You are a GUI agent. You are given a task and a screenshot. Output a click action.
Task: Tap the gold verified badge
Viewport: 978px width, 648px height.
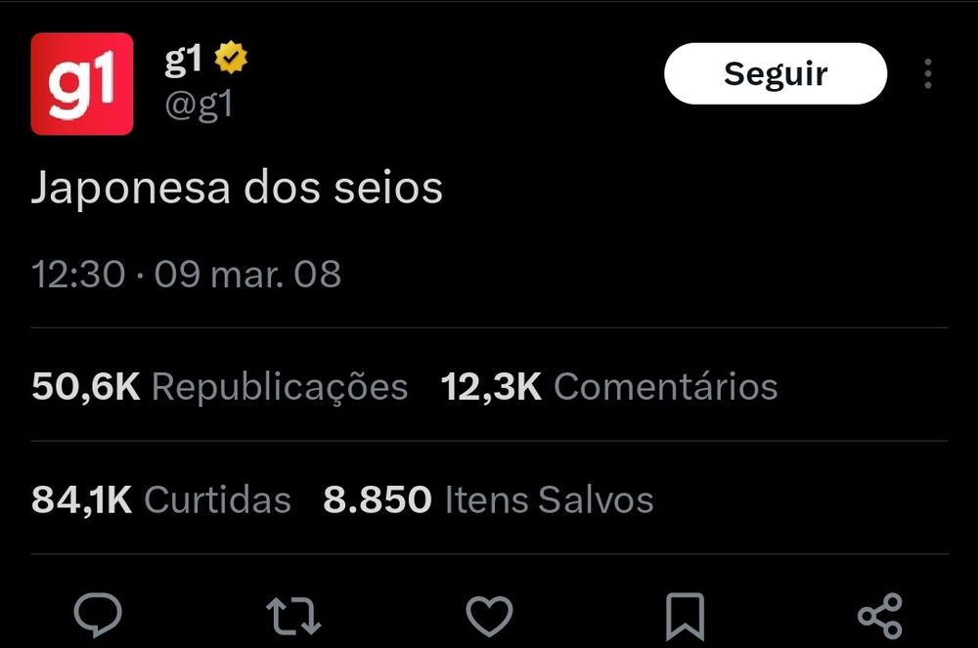tap(231, 58)
